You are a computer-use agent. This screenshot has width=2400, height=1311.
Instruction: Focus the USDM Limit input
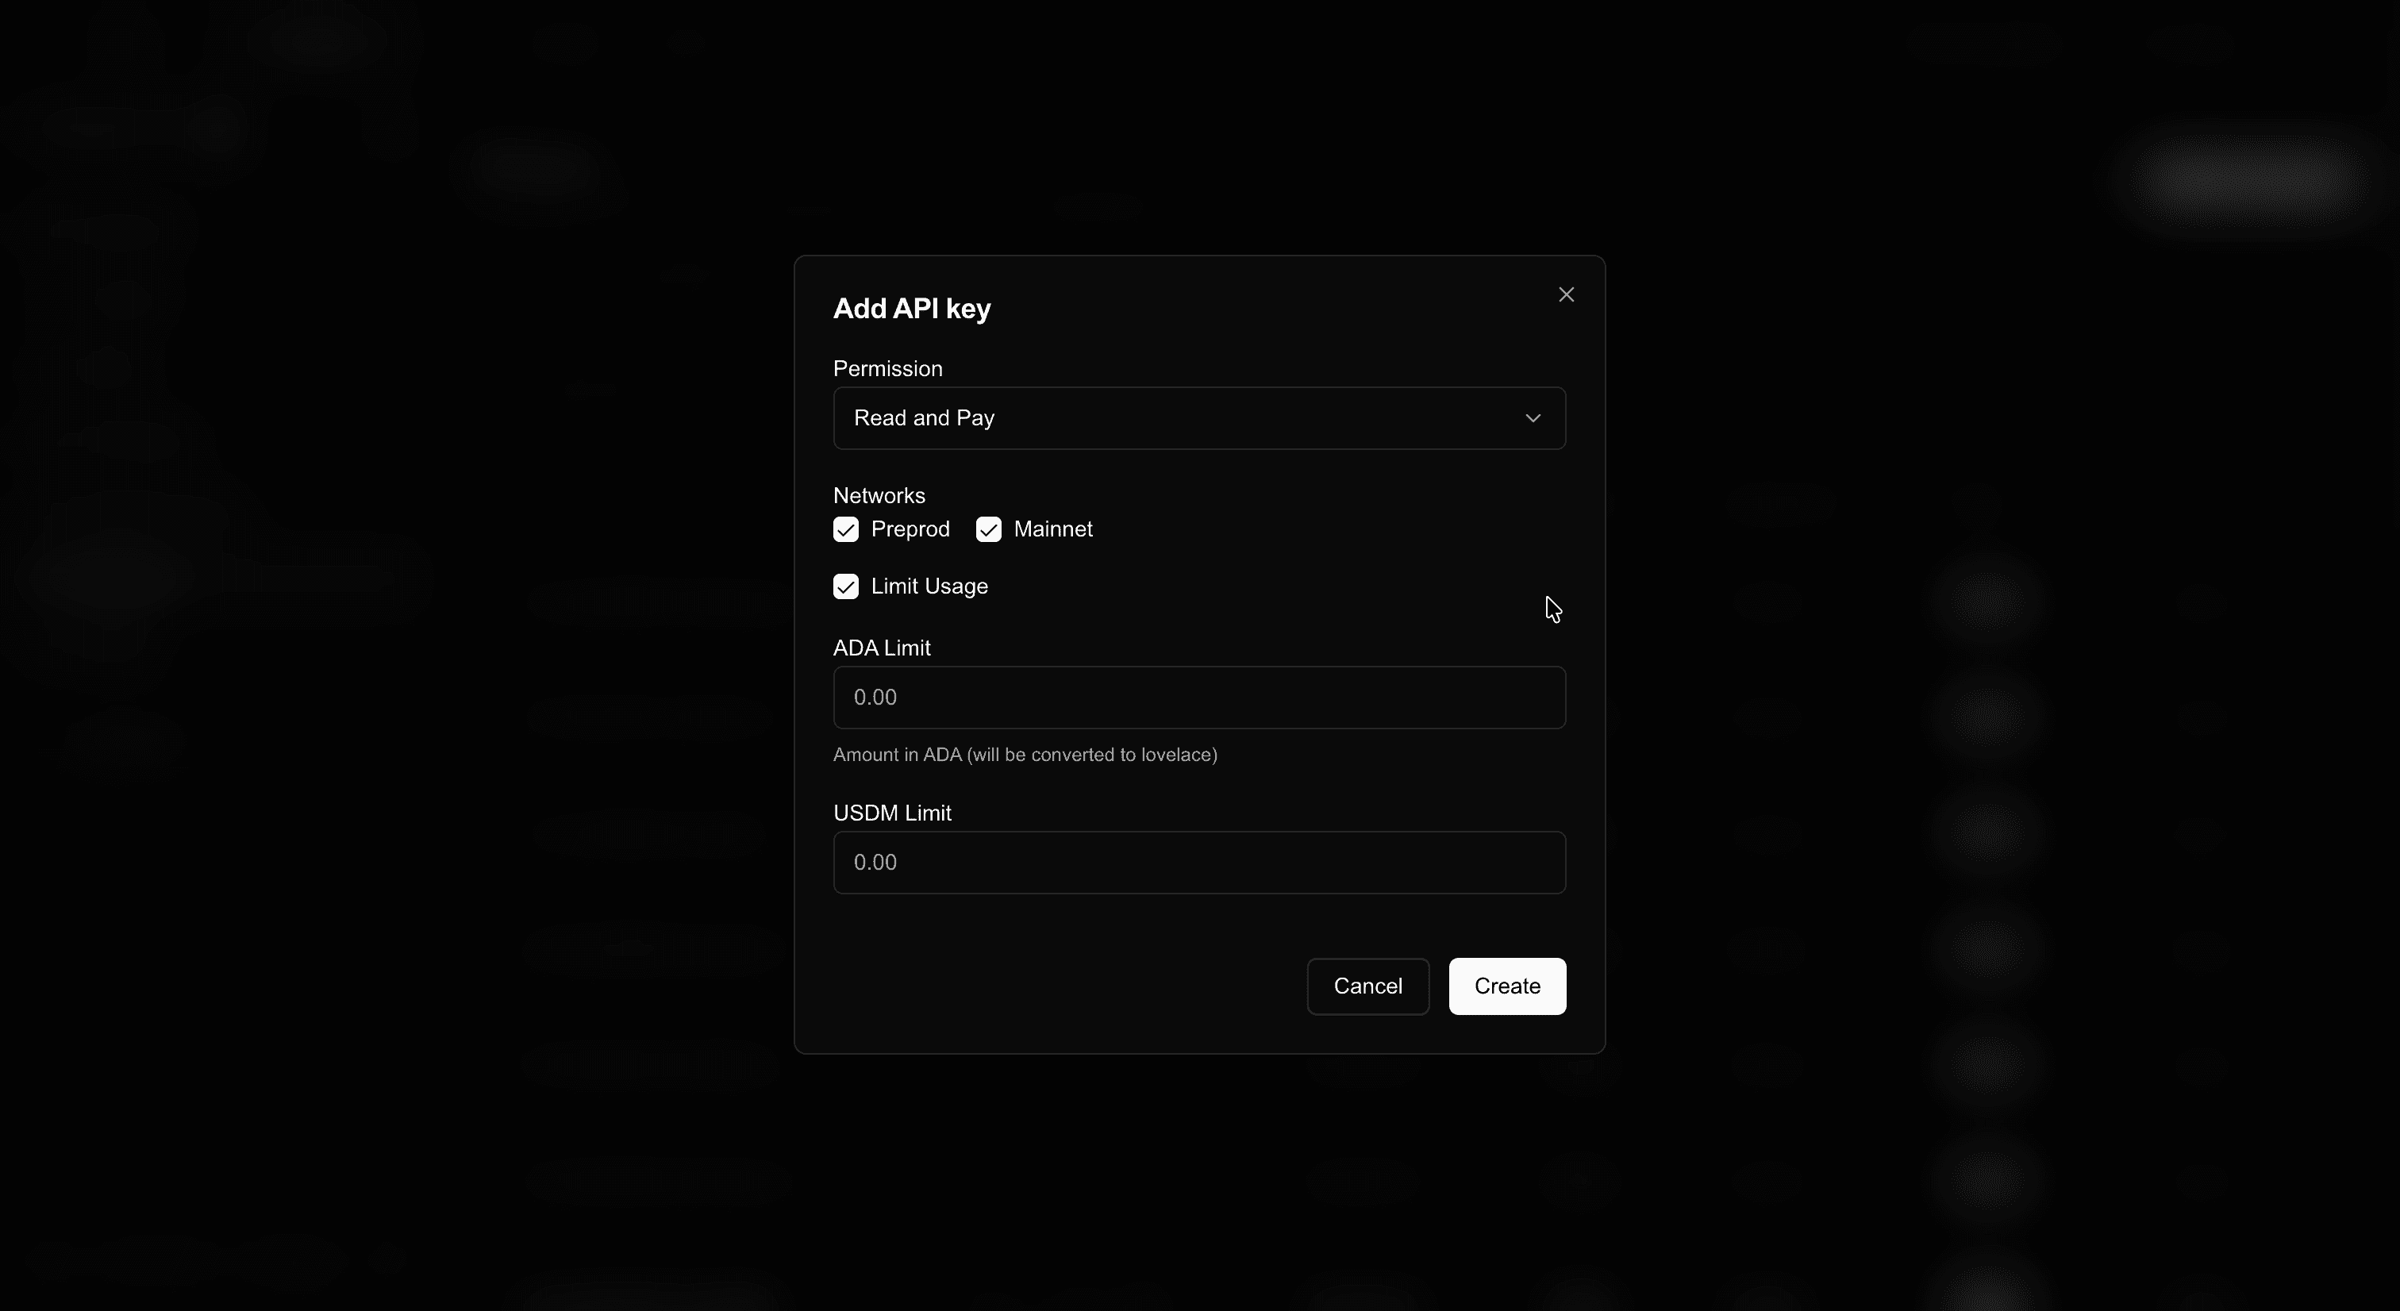coord(1199,862)
